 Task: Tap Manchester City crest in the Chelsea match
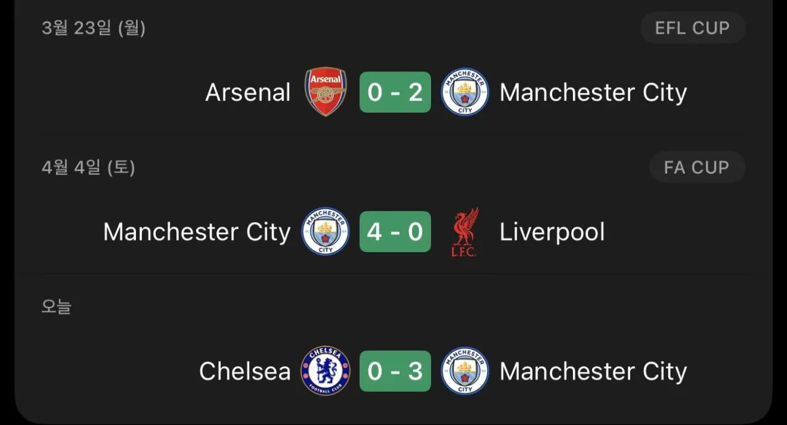[465, 371]
